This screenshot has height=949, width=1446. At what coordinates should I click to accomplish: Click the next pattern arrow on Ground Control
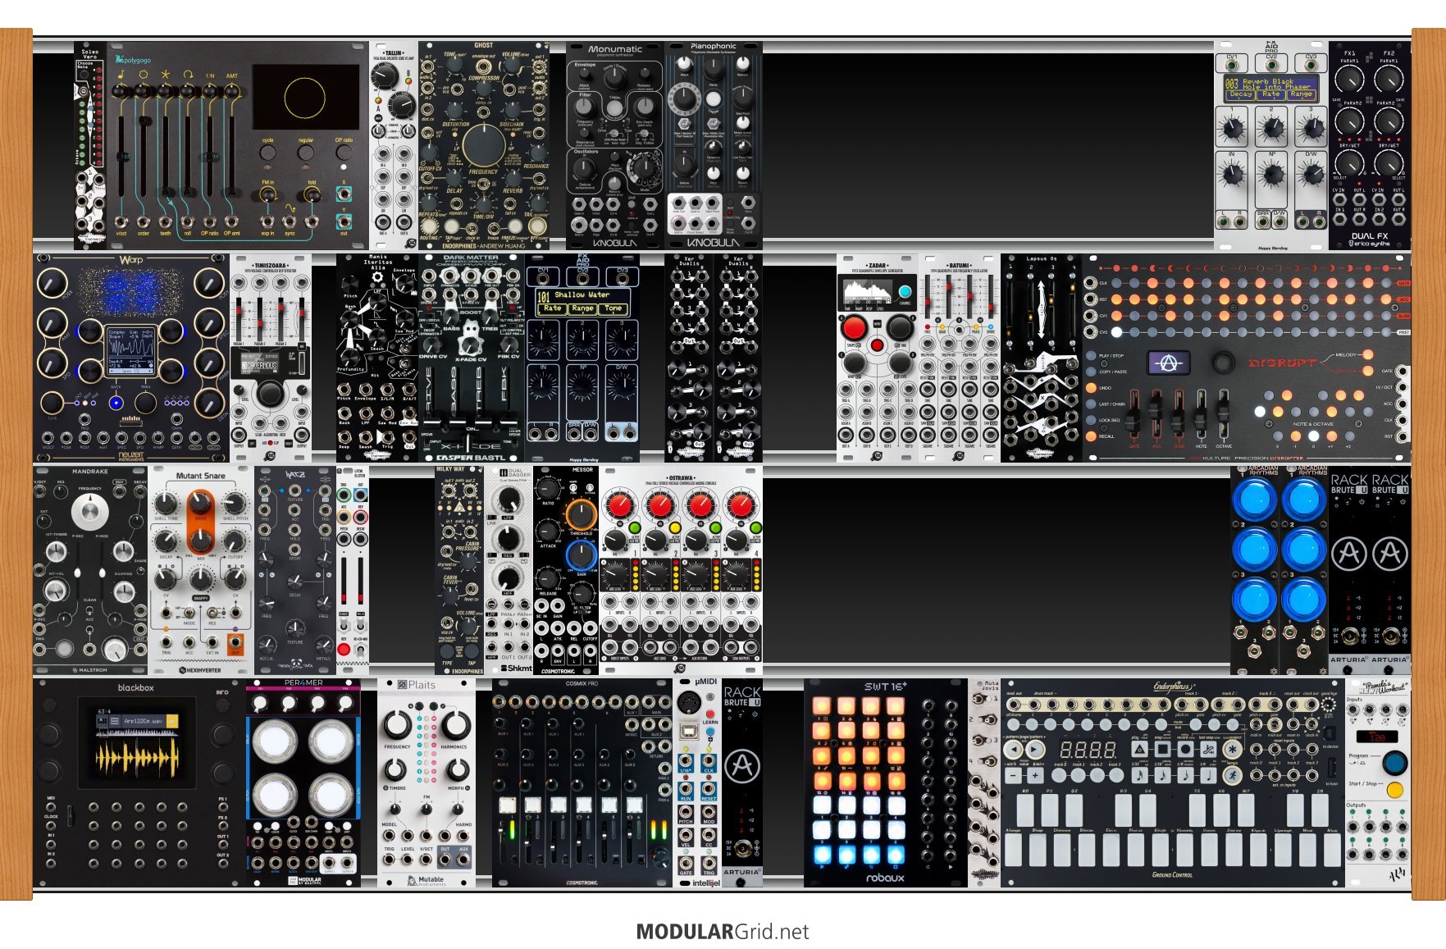tap(1035, 750)
